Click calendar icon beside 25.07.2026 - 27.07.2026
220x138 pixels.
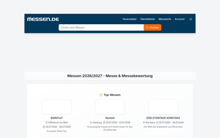[x=104, y=122]
